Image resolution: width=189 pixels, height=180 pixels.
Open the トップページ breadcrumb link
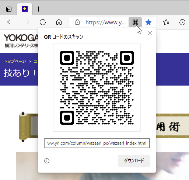pyautogui.click(x=15, y=61)
